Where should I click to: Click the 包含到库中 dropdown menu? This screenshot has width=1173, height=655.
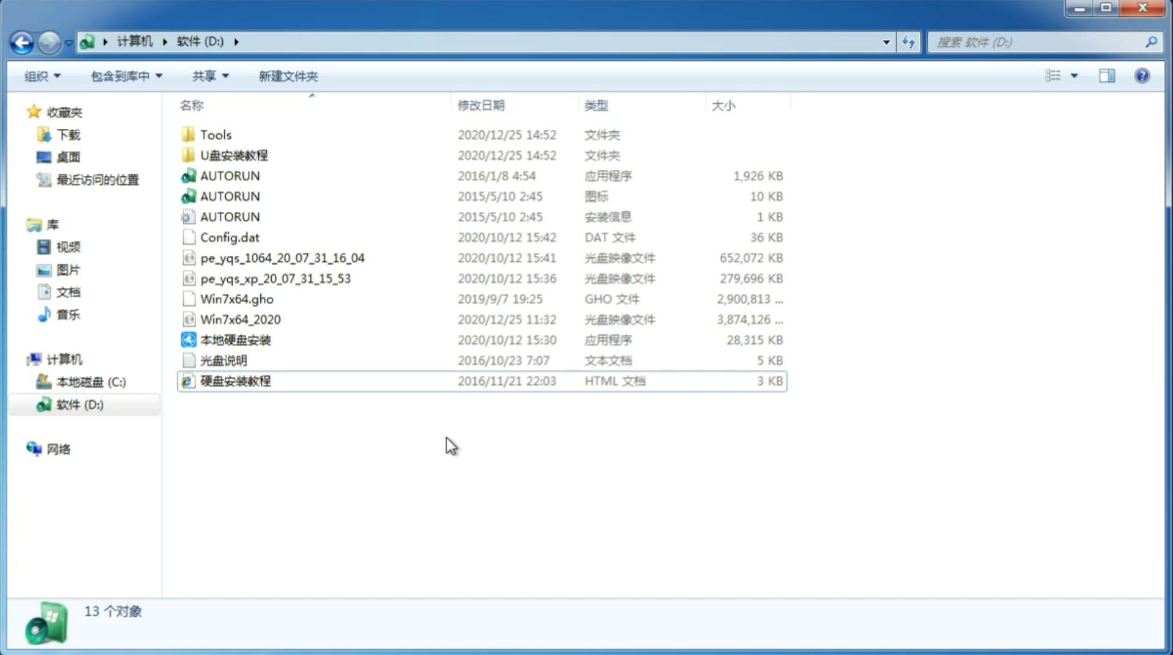click(125, 76)
